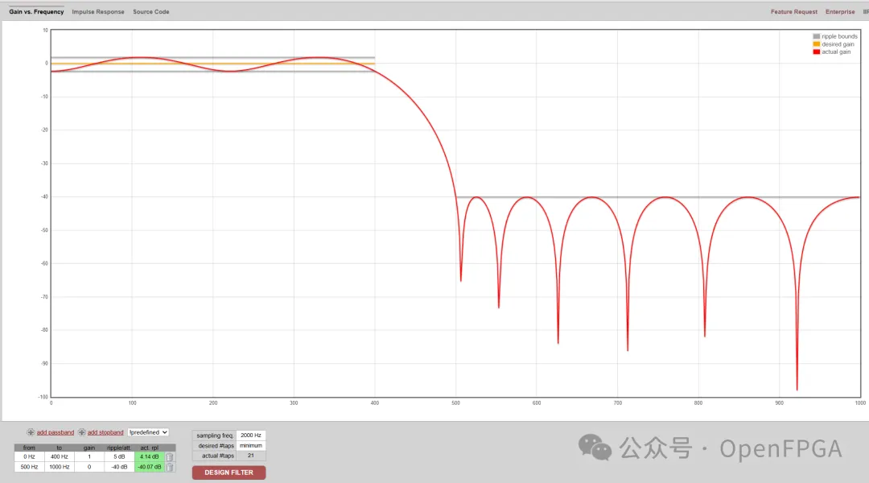The width and height of the screenshot is (869, 483).
Task: Open the predefined filters dropdown
Action: click(x=148, y=432)
